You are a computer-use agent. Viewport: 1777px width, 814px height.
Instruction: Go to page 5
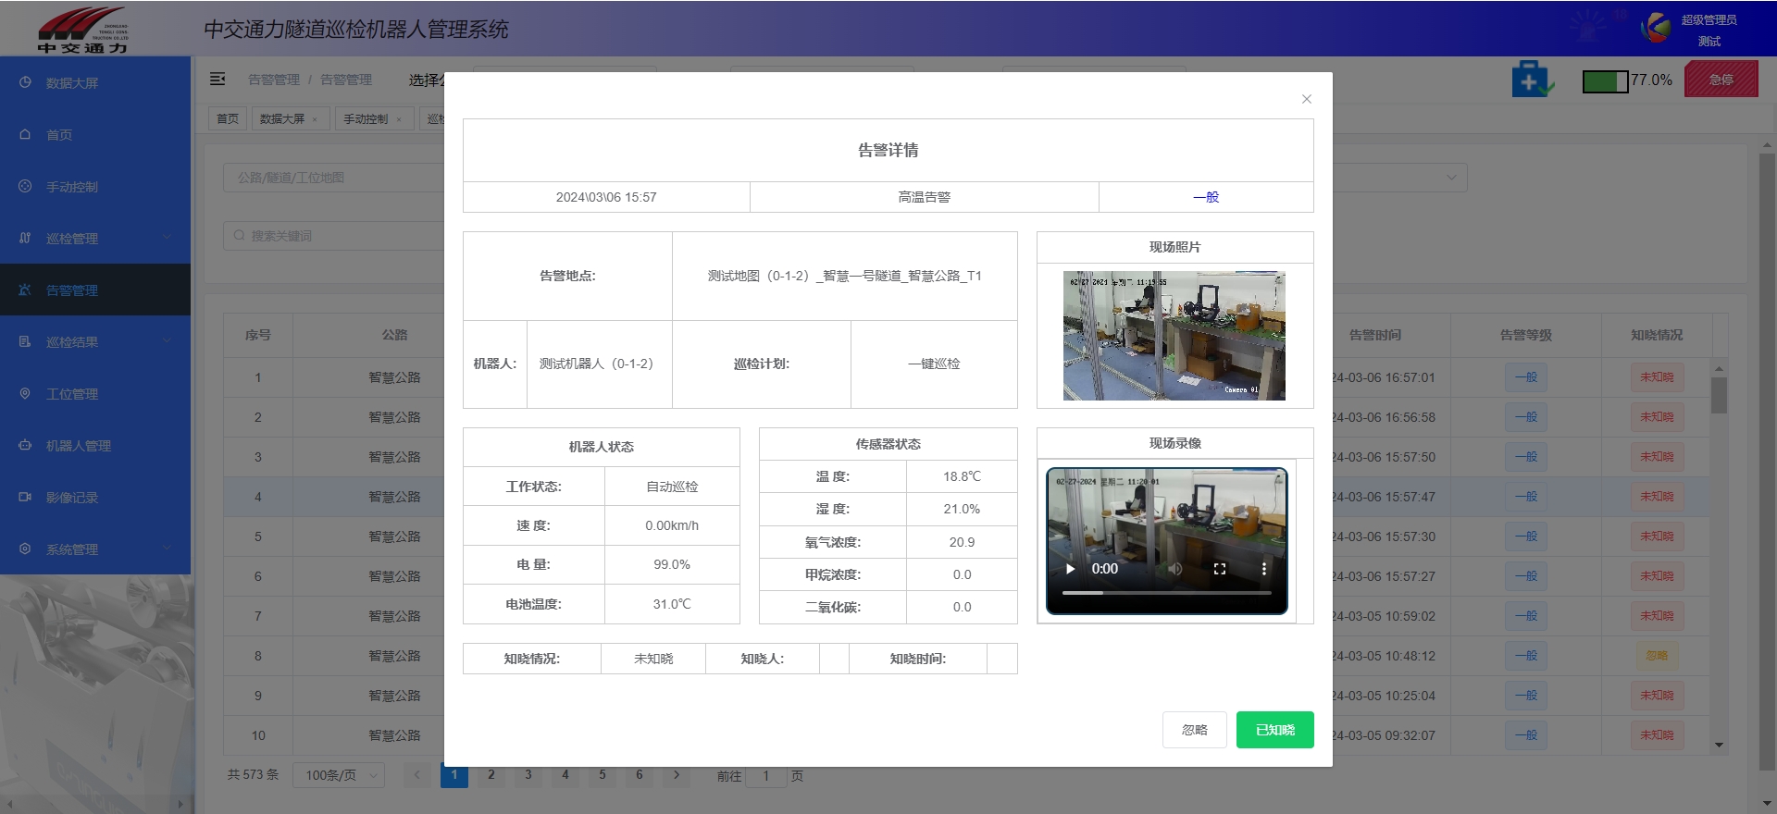click(603, 775)
